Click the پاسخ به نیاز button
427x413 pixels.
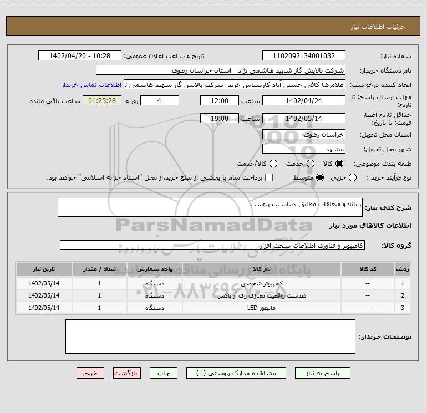coord(323,373)
